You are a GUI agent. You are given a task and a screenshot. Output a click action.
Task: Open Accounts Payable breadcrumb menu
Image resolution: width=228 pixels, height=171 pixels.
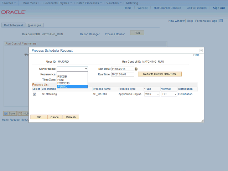coord(58,3)
